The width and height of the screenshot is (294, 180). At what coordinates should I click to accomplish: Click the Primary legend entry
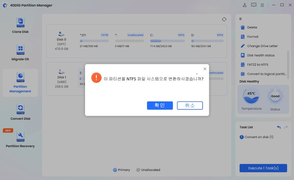[121, 170]
